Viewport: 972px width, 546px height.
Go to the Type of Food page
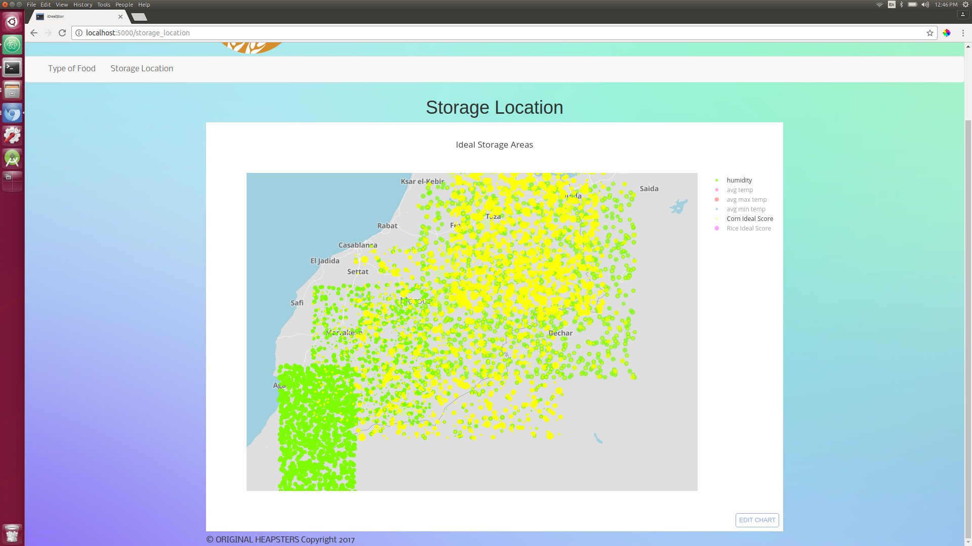tap(72, 69)
